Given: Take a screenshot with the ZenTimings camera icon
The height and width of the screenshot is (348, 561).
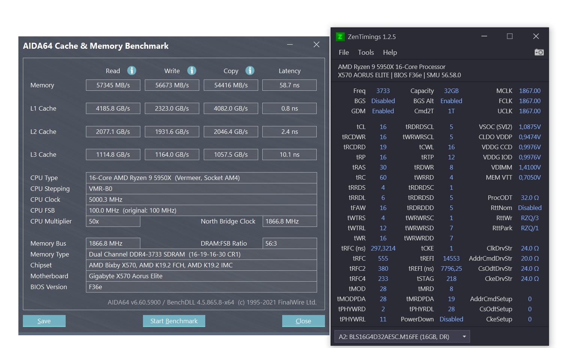Looking at the screenshot, I should tap(539, 52).
